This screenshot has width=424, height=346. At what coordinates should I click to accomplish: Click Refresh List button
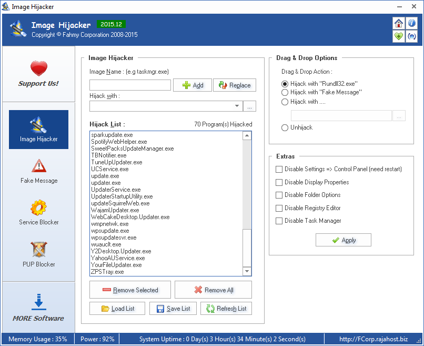click(x=226, y=309)
